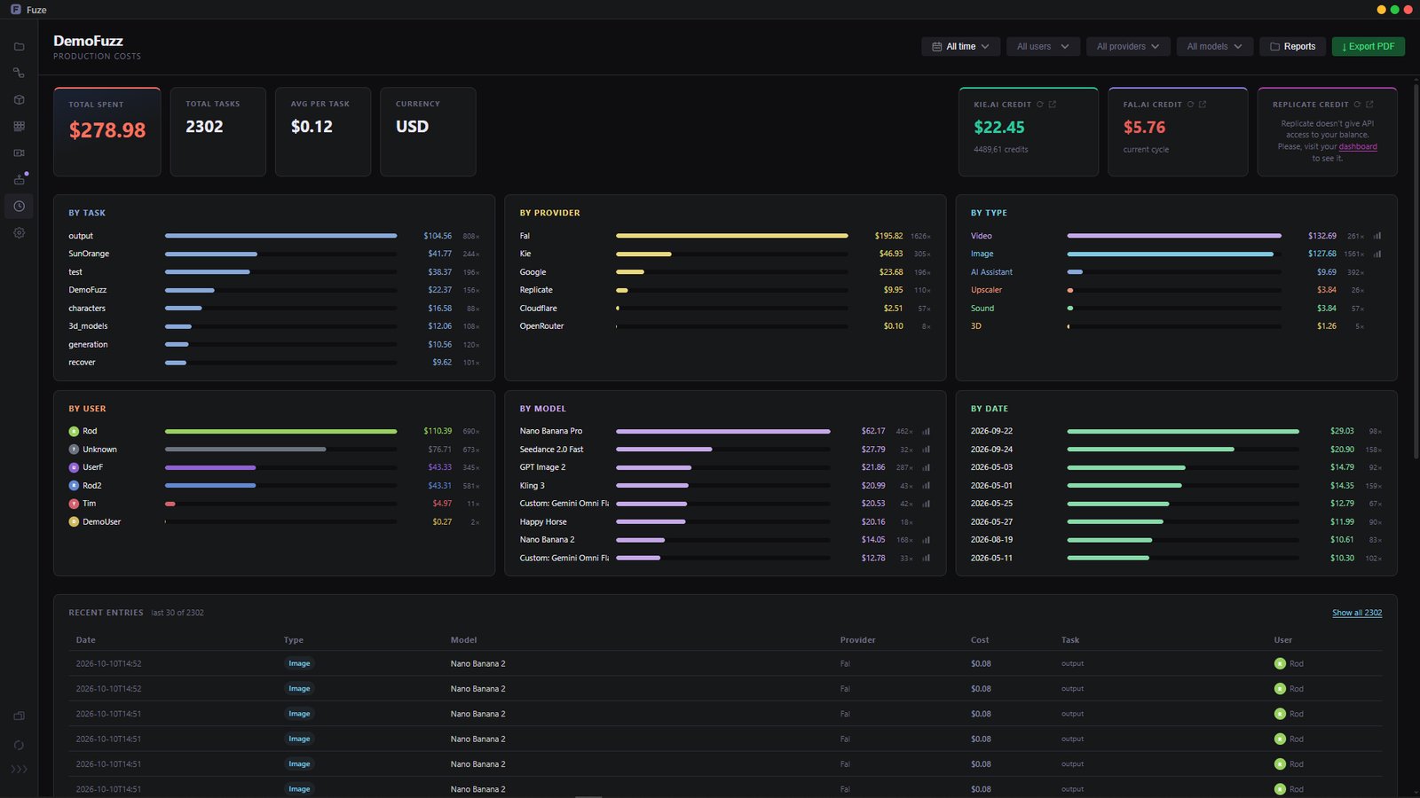Open the node workflow icon in sidebar
The image size is (1420, 798).
pos(19,73)
